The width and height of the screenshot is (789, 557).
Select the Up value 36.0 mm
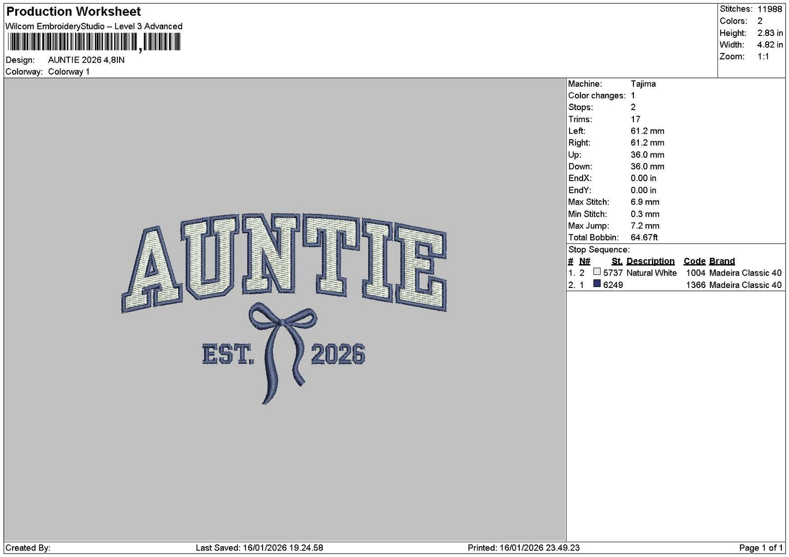point(648,155)
